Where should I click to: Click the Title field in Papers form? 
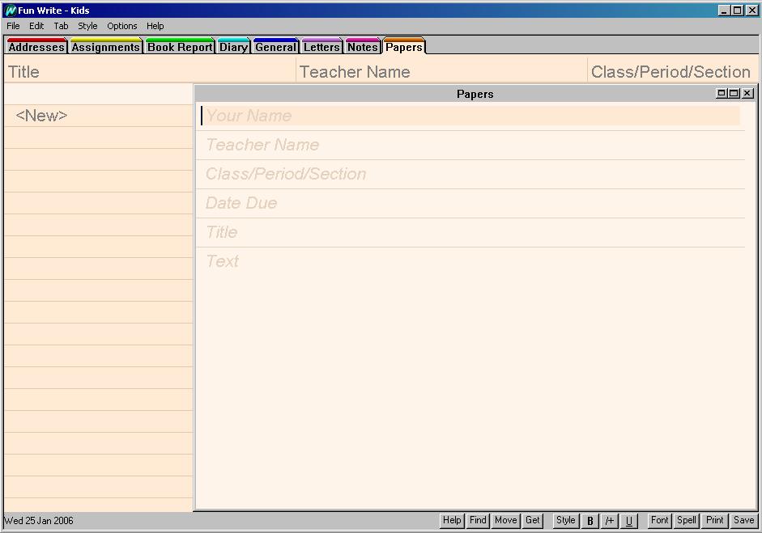click(x=470, y=232)
